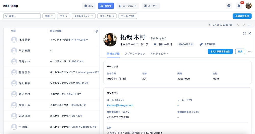Click the 候補者を追加 button
255x134 pixels.
point(242,16)
